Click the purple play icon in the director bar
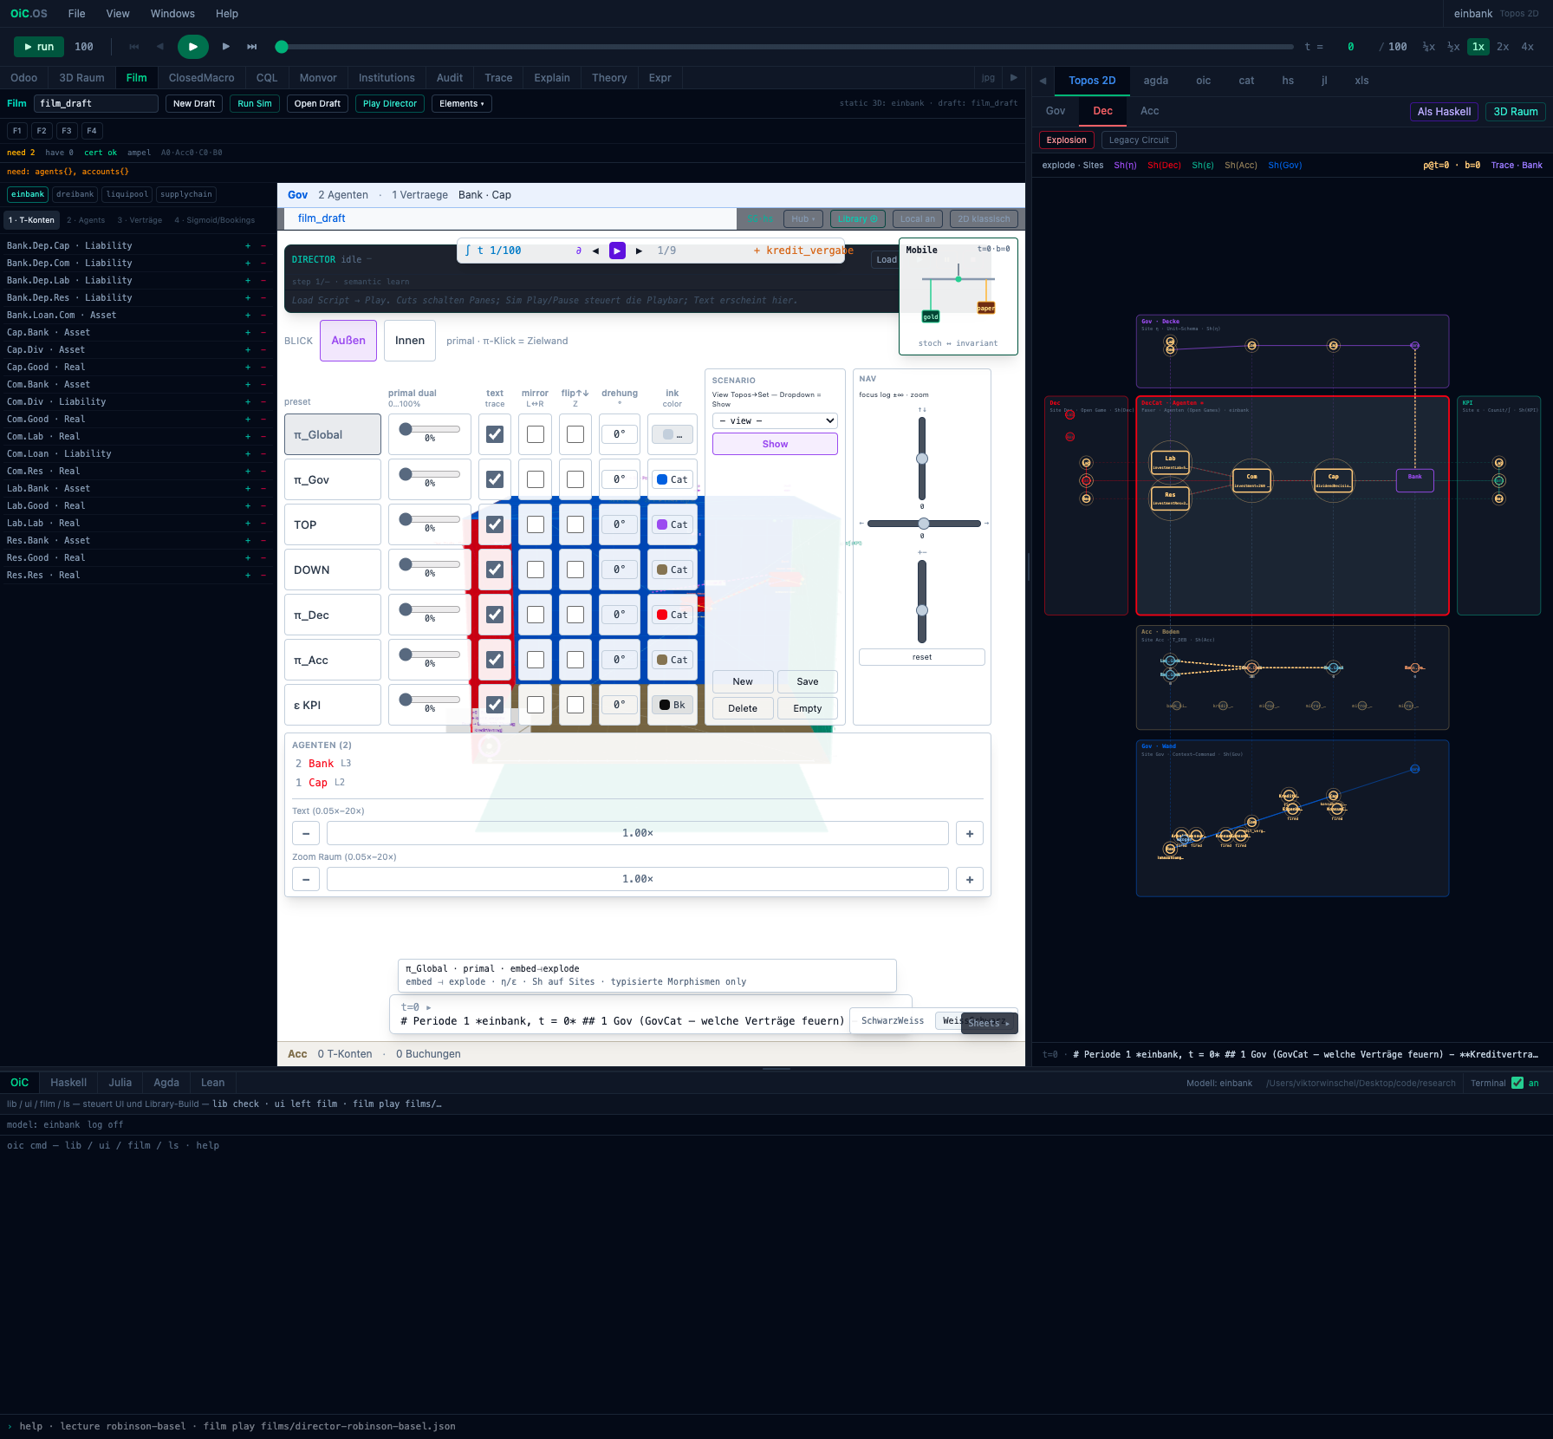This screenshot has height=1439, width=1553. coord(617,251)
